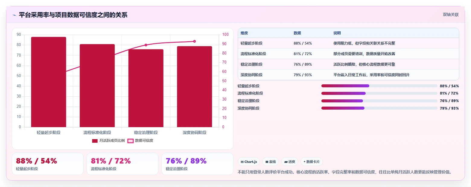Click the table cell reading 88% / 54%
Image resolution: width=471 pixels, height=187 pixels.
(303, 43)
